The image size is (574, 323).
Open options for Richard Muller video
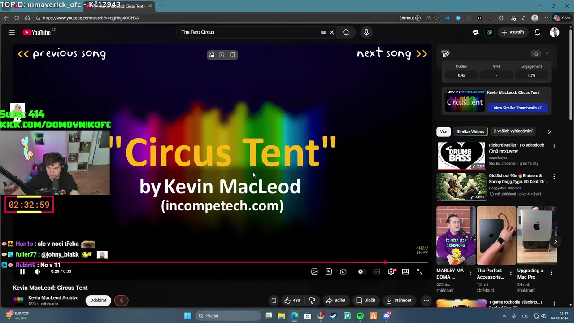(x=554, y=146)
